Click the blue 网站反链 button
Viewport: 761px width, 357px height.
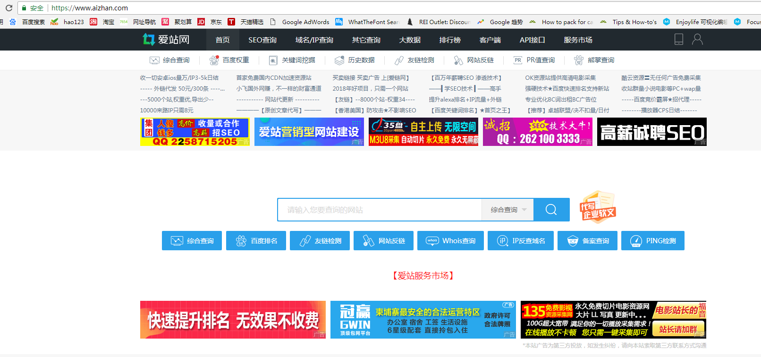383,241
